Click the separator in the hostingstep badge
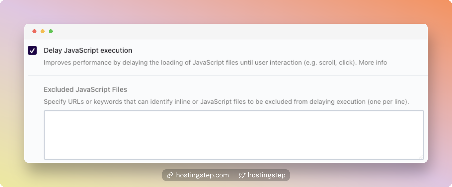452x187 pixels. tap(234, 175)
